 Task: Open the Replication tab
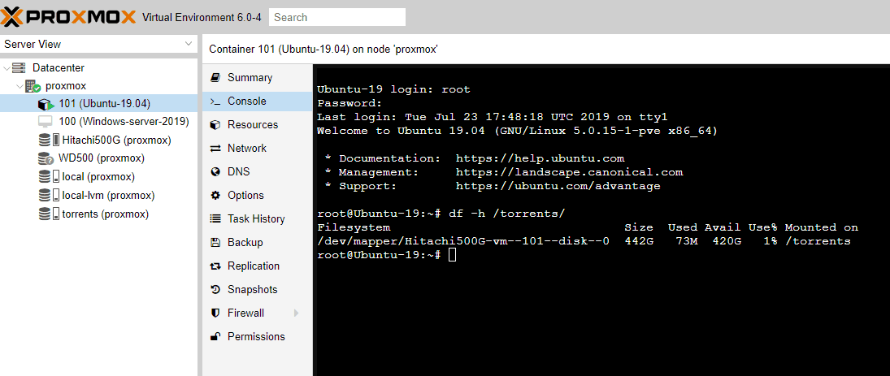click(257, 266)
